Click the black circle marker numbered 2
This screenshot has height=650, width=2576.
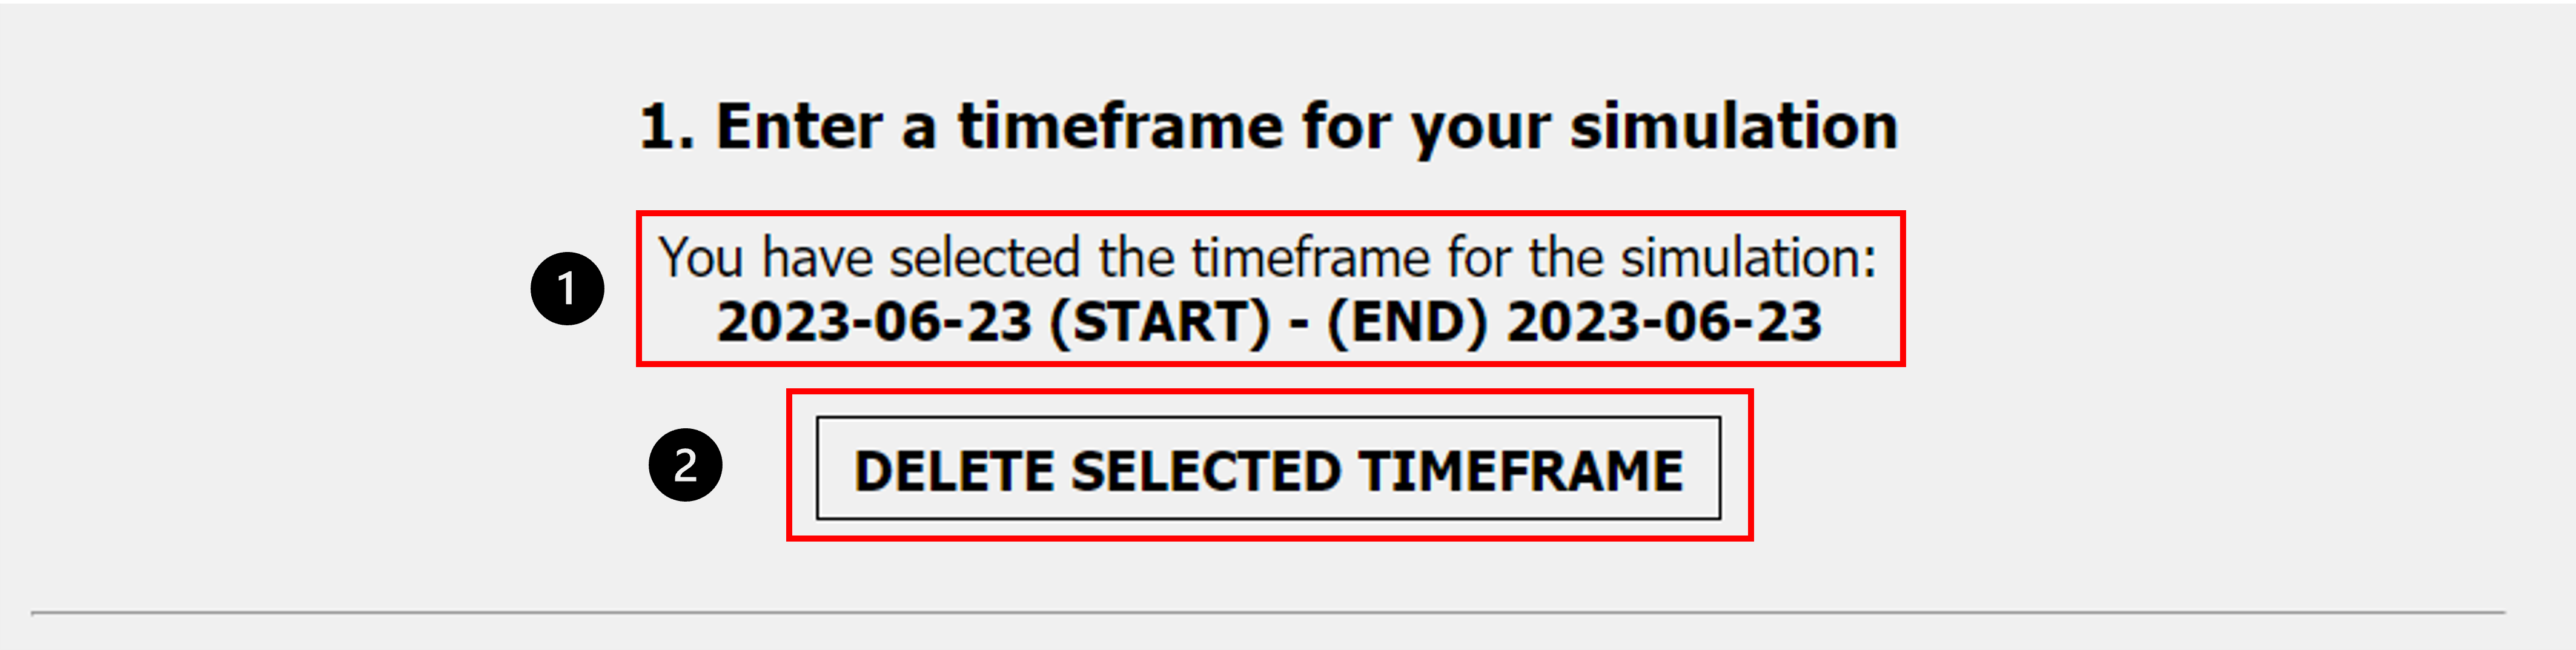coord(685,465)
